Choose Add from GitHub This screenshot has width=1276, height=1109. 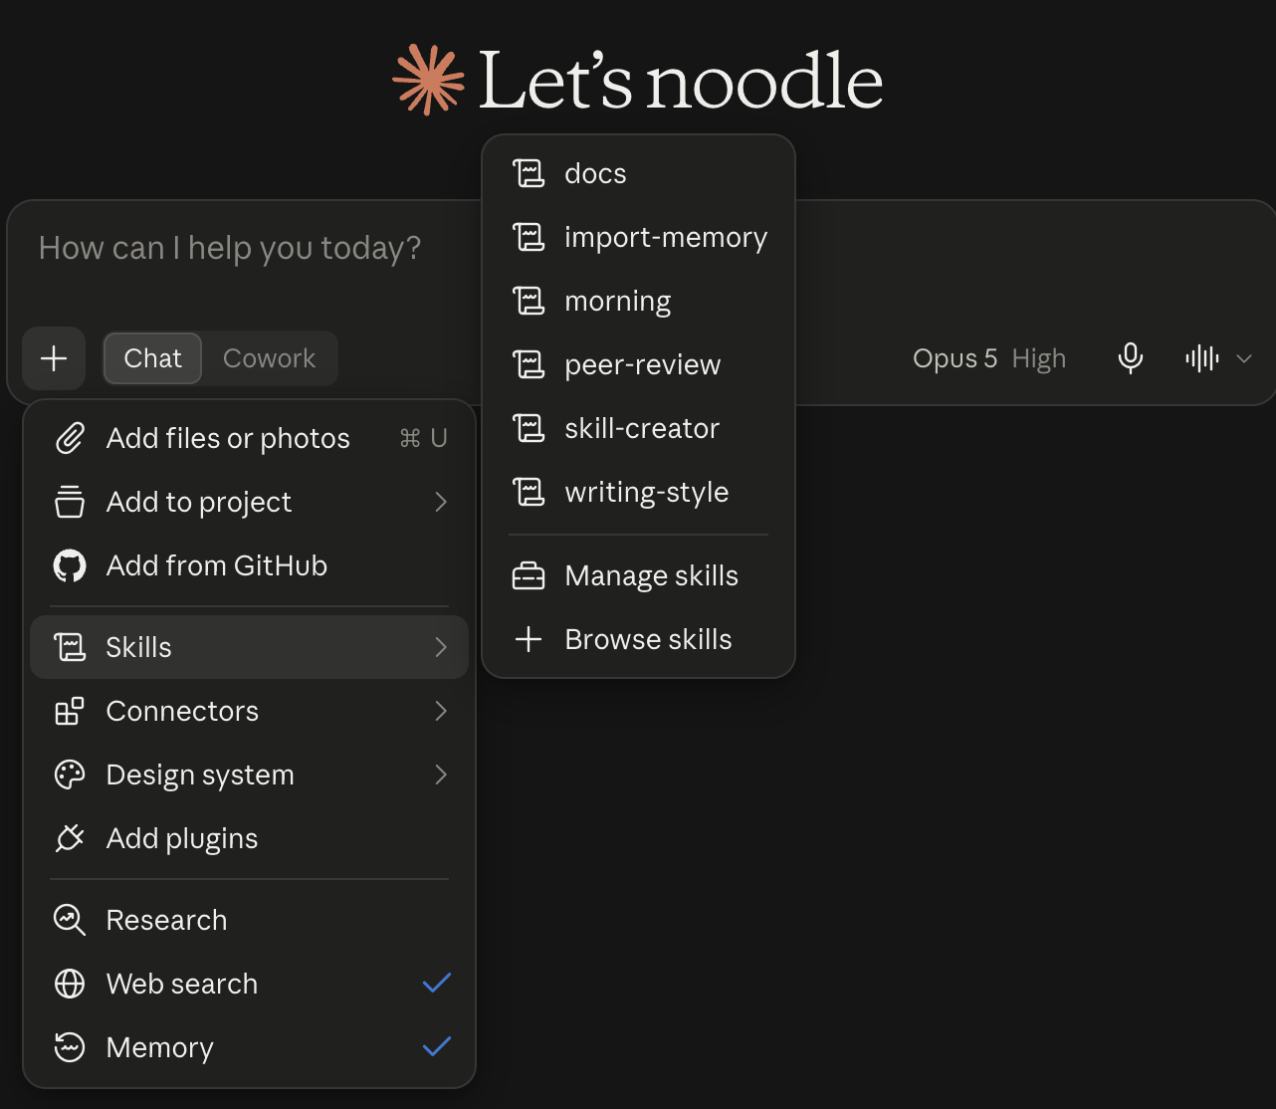click(x=249, y=565)
